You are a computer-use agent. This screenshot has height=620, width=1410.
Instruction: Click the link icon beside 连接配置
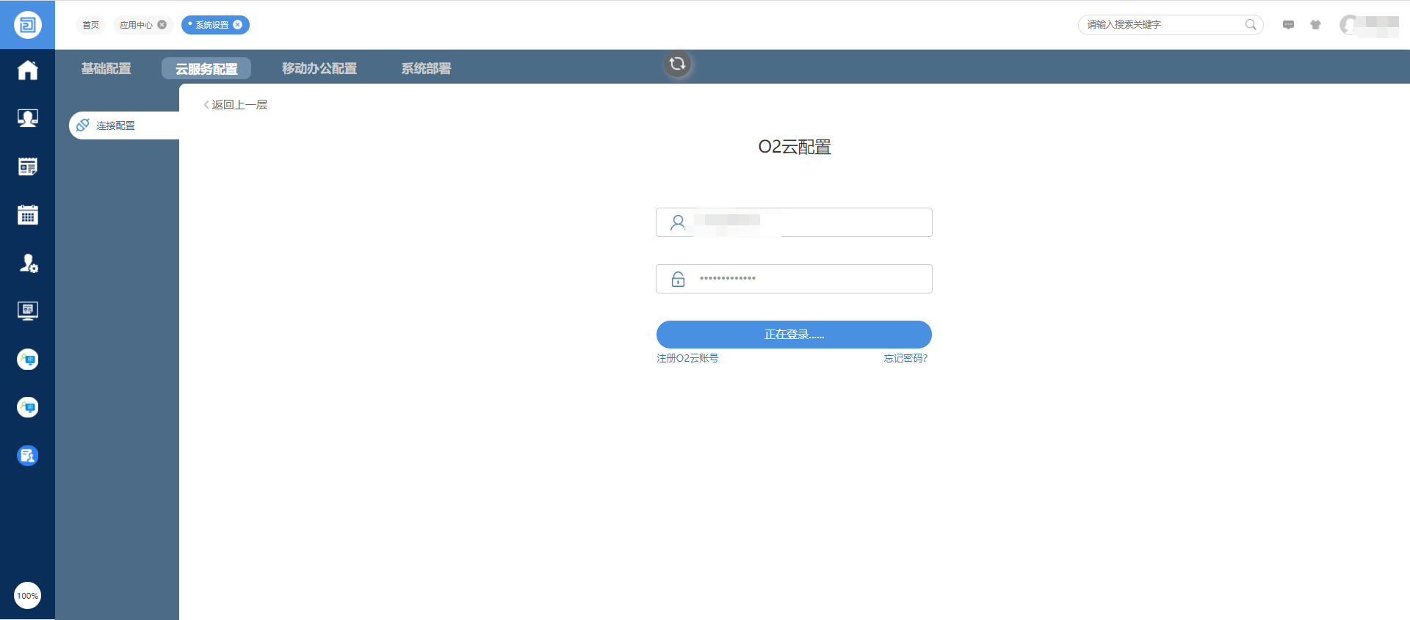(x=83, y=125)
